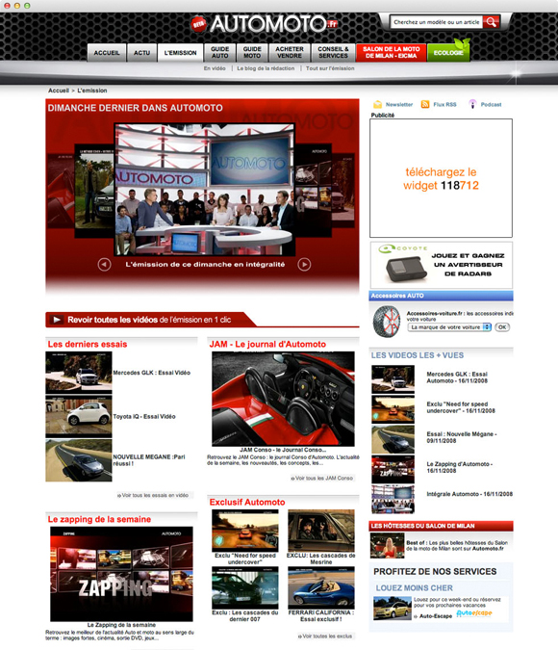Click the Louez moins cher heading
This screenshot has height=650, width=558.
click(x=414, y=587)
